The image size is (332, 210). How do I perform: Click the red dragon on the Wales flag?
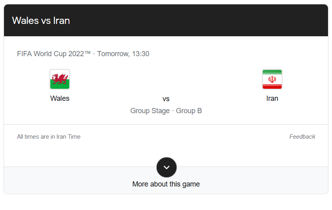pyautogui.click(x=60, y=79)
